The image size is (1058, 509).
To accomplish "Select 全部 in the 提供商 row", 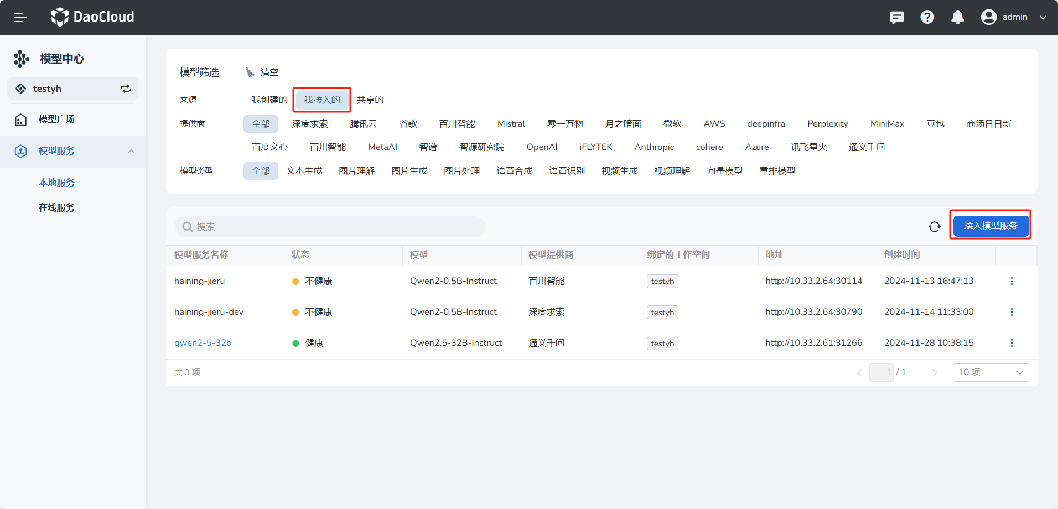I will click(261, 124).
